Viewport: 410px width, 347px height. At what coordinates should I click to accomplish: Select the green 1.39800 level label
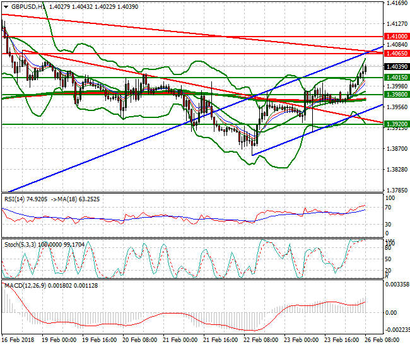pyautogui.click(x=397, y=95)
